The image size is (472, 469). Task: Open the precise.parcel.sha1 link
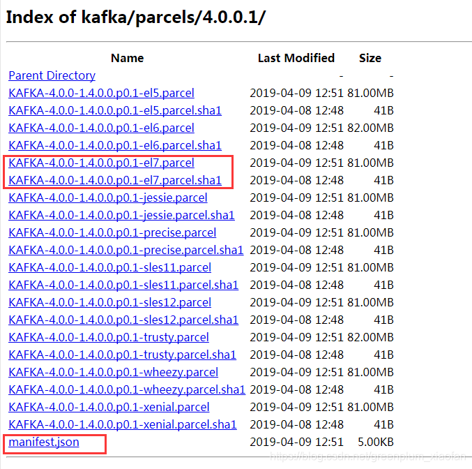pyautogui.click(x=125, y=251)
